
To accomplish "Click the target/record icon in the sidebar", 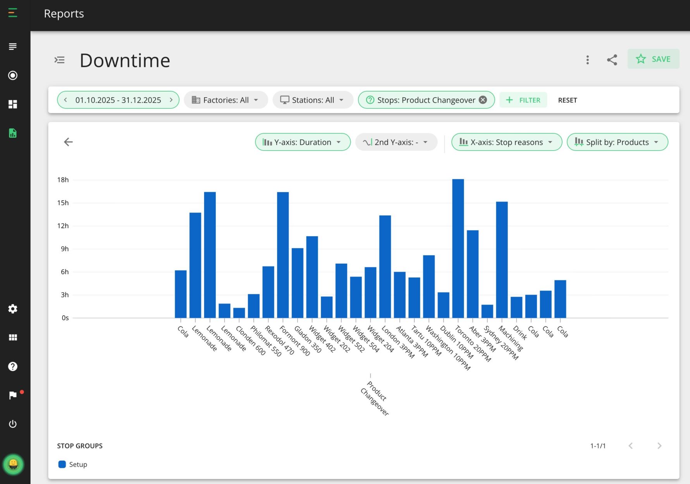I will click(13, 76).
